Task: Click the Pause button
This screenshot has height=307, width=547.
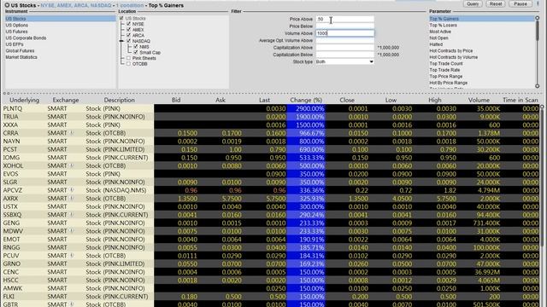Action: 521,3
